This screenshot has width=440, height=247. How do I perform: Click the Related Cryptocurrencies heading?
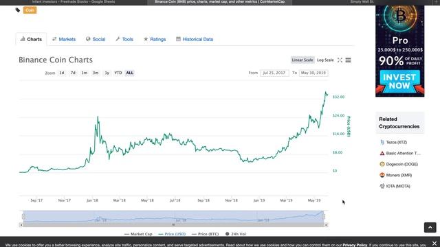(399, 123)
